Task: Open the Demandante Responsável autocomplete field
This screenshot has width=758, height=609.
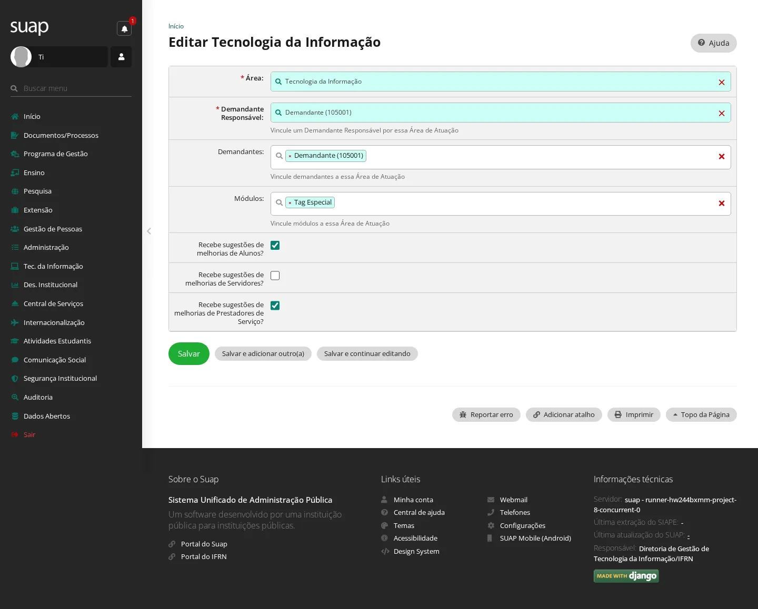Action: [501, 113]
